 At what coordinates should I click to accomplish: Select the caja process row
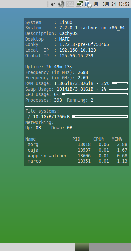point(76,150)
